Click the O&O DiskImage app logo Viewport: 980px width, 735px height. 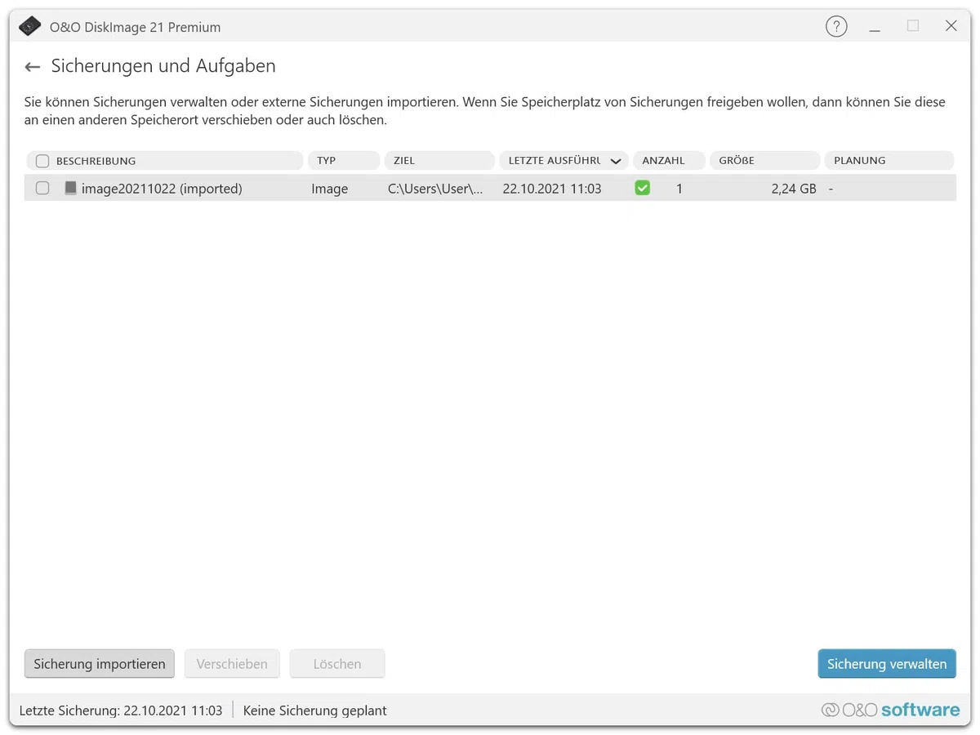[x=29, y=27]
